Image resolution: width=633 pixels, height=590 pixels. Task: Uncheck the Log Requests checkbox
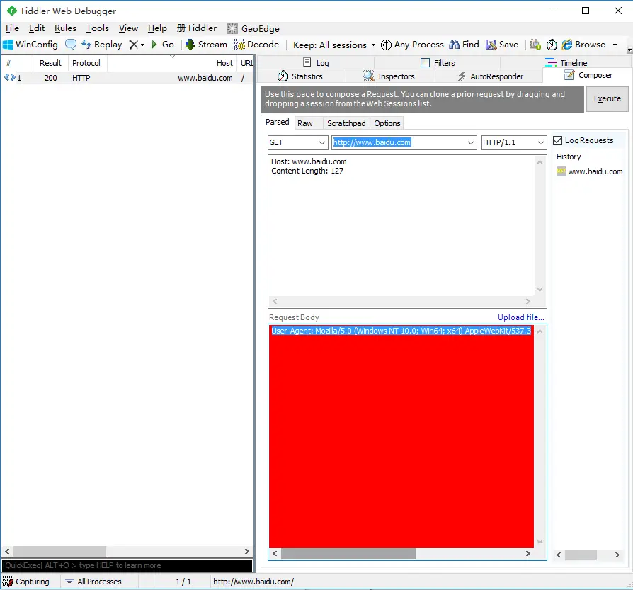(557, 140)
